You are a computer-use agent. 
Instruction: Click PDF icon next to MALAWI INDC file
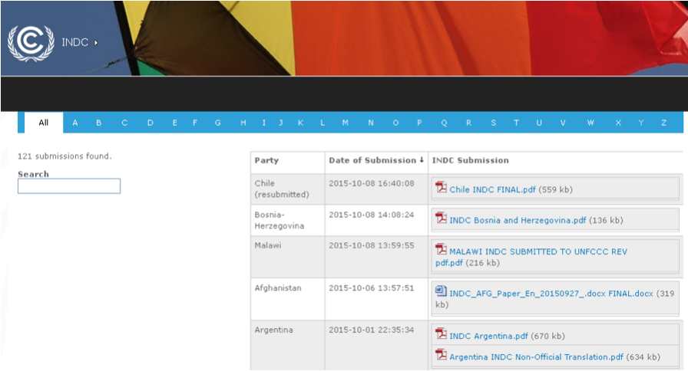click(x=441, y=249)
